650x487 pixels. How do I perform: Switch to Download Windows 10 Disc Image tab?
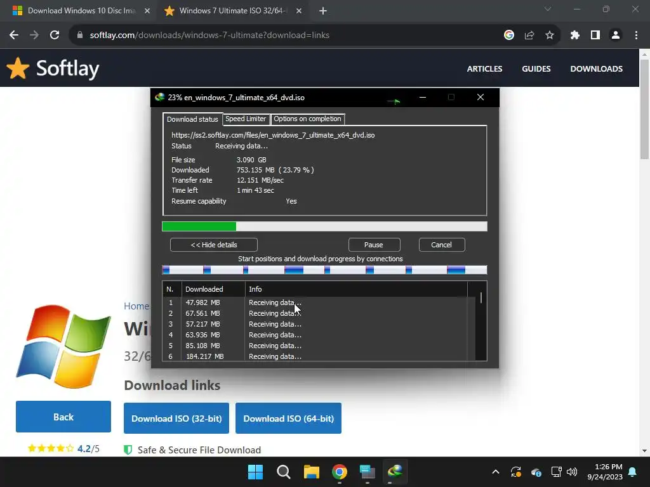[81, 11]
